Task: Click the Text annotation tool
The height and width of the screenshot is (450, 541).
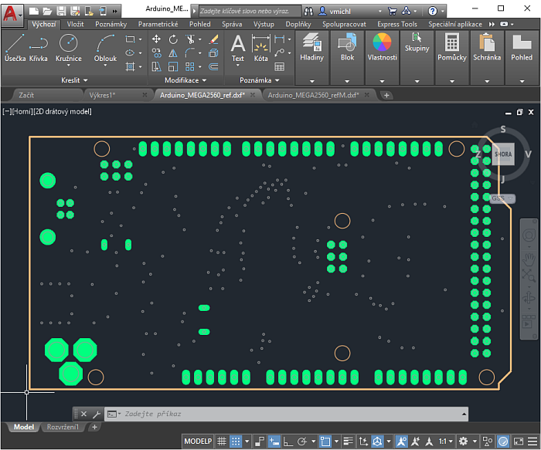Action: [237, 47]
